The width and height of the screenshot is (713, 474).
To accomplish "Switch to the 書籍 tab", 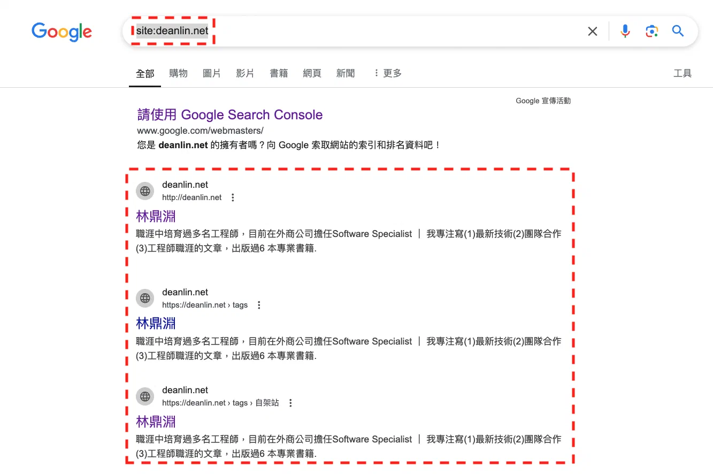I will pyautogui.click(x=279, y=73).
